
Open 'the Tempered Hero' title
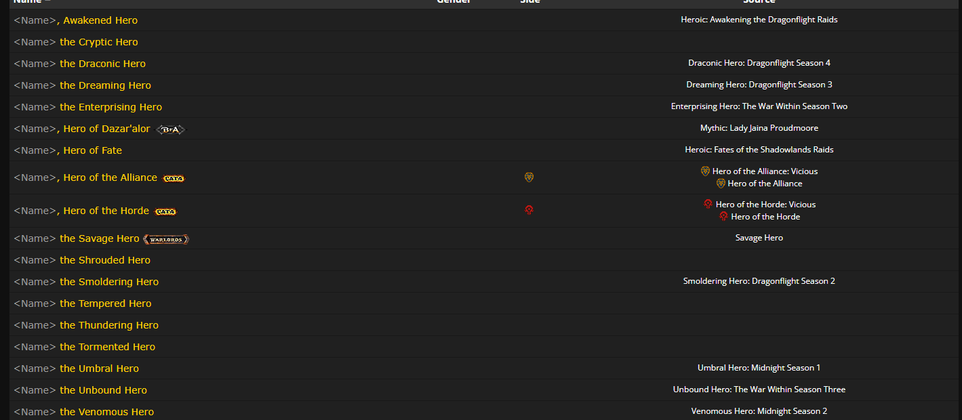[x=106, y=303]
